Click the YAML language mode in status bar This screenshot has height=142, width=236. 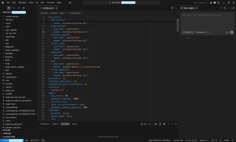click(226, 140)
